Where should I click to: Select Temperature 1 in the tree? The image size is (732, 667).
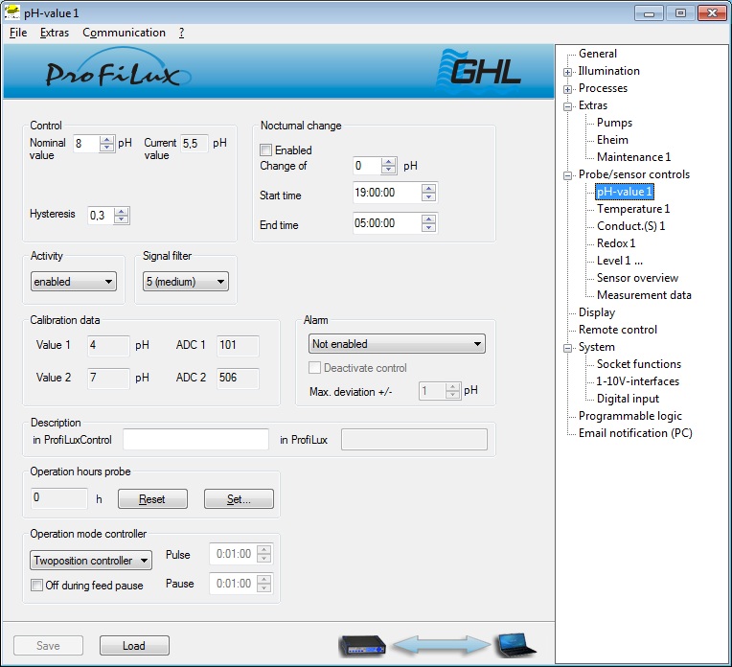click(x=633, y=209)
